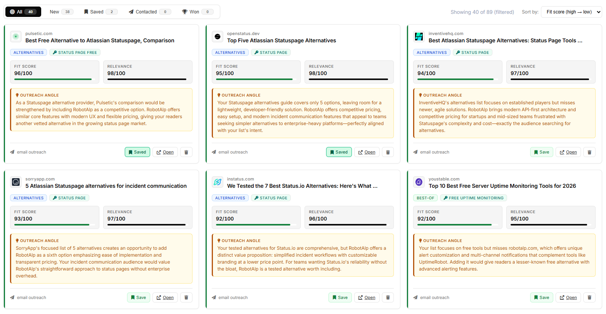Switch to the New tab
The width and height of the screenshot is (606, 314).
tap(62, 12)
